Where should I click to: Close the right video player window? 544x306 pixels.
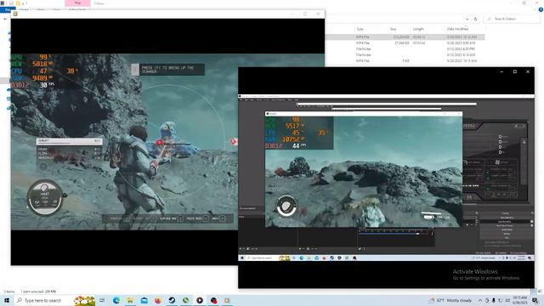click(528, 71)
